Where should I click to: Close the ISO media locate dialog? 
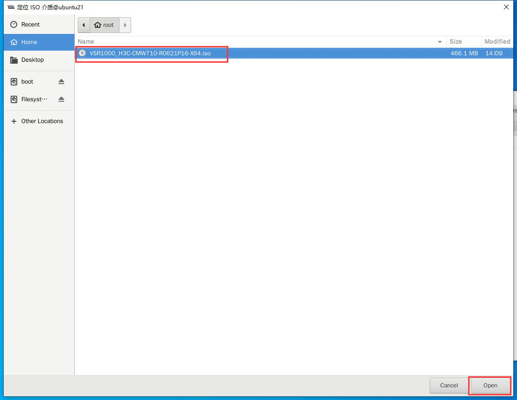pyautogui.click(x=506, y=7)
